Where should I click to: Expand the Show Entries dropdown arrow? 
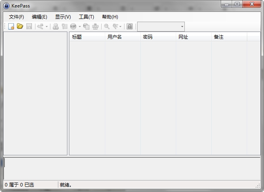point(121,26)
